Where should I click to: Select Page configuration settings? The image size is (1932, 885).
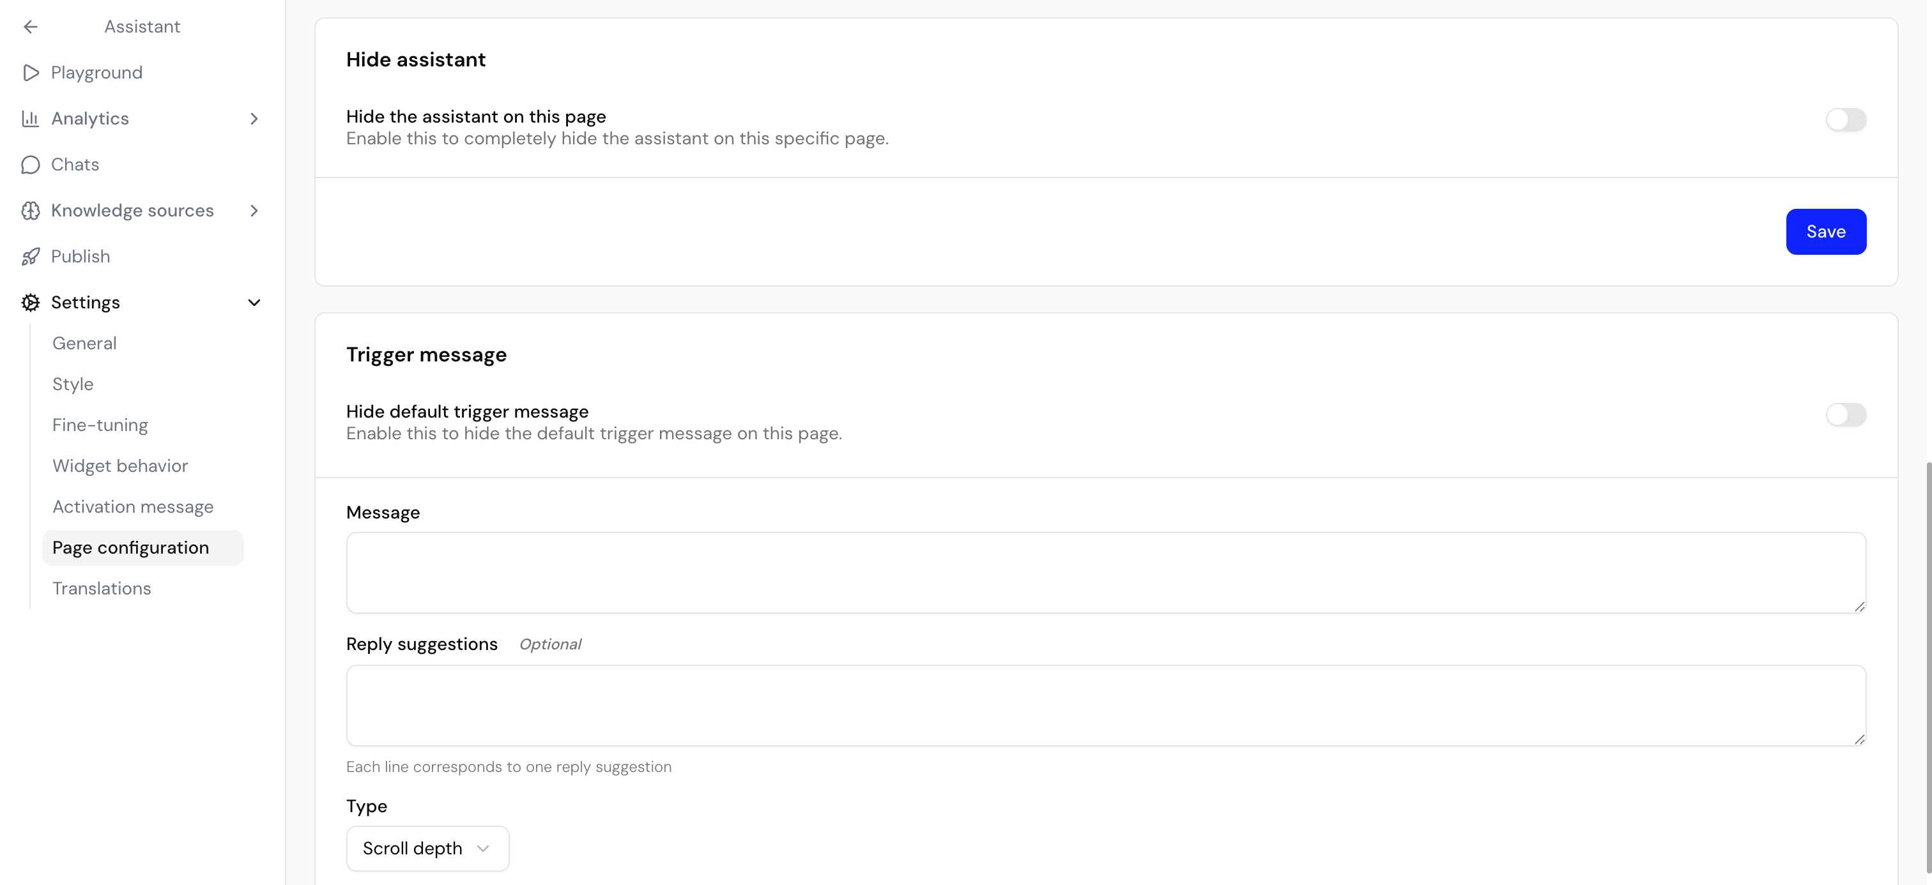[x=142, y=548]
